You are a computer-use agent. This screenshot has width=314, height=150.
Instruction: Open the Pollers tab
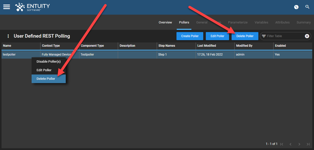click(x=184, y=22)
